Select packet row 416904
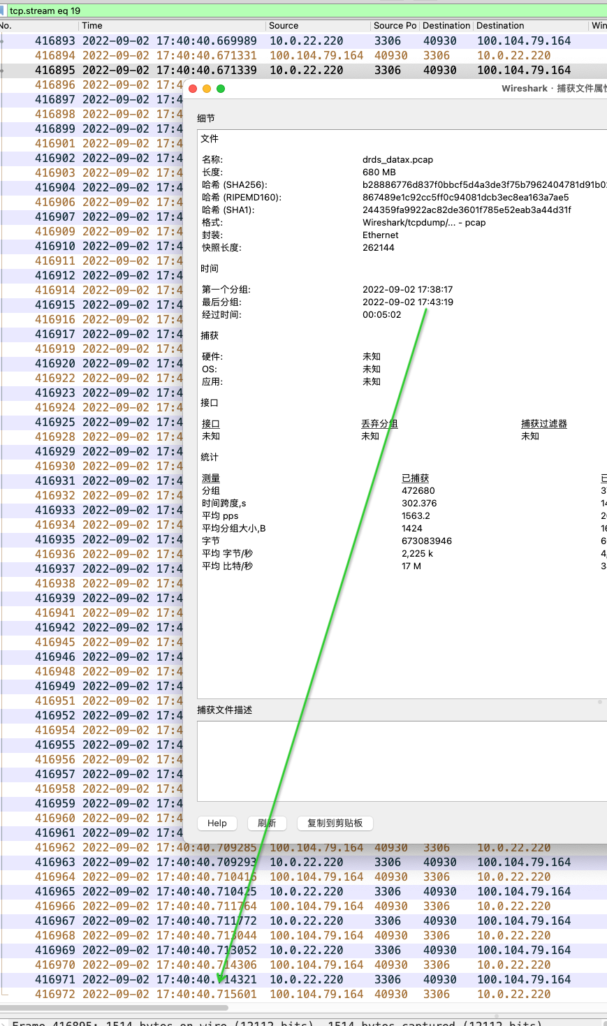 tap(91, 188)
